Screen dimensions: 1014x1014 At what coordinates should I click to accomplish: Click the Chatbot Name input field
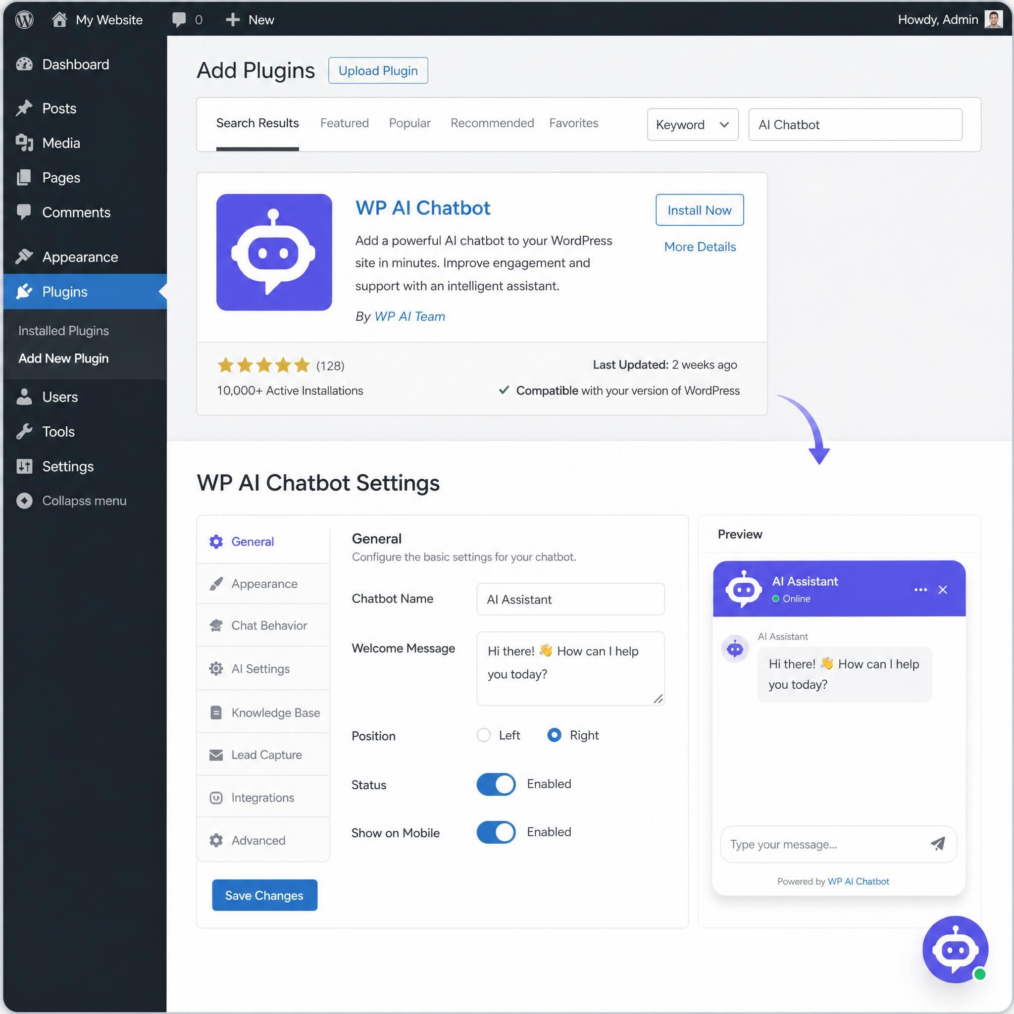[x=570, y=600]
